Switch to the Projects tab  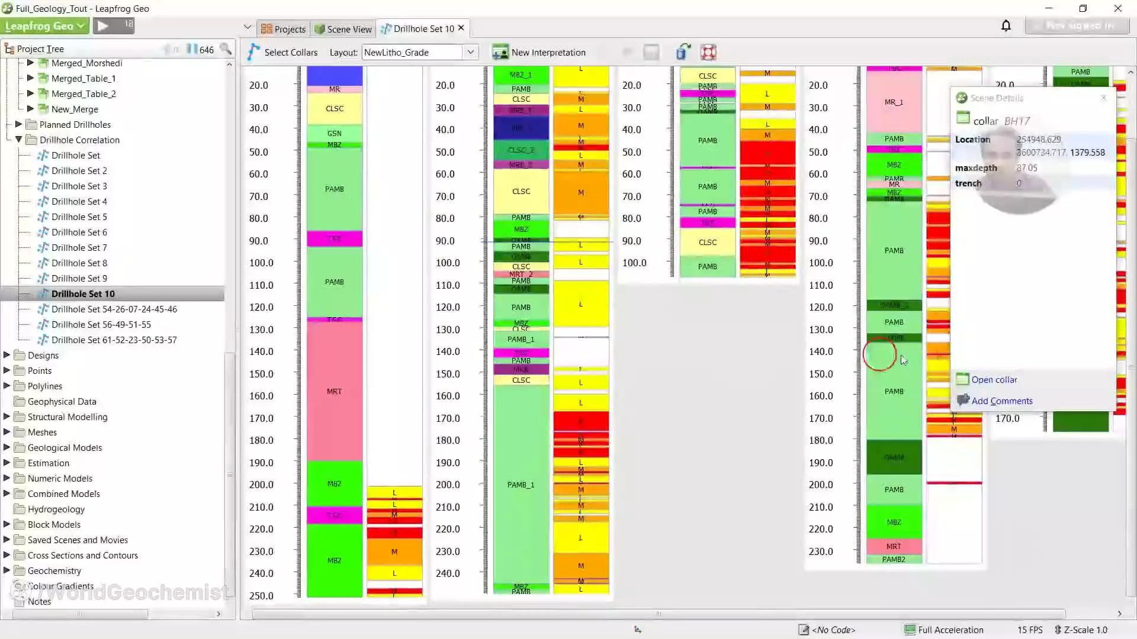click(283, 29)
